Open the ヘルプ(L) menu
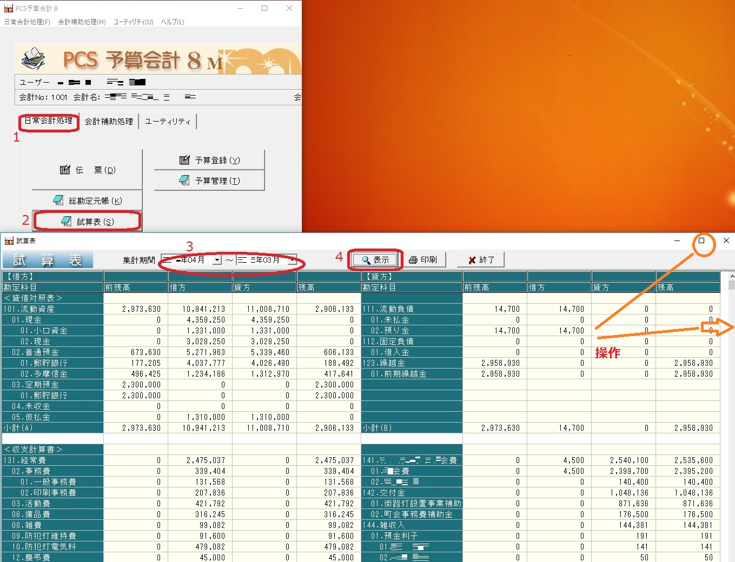Screen dimensions: 735x562 [173, 22]
